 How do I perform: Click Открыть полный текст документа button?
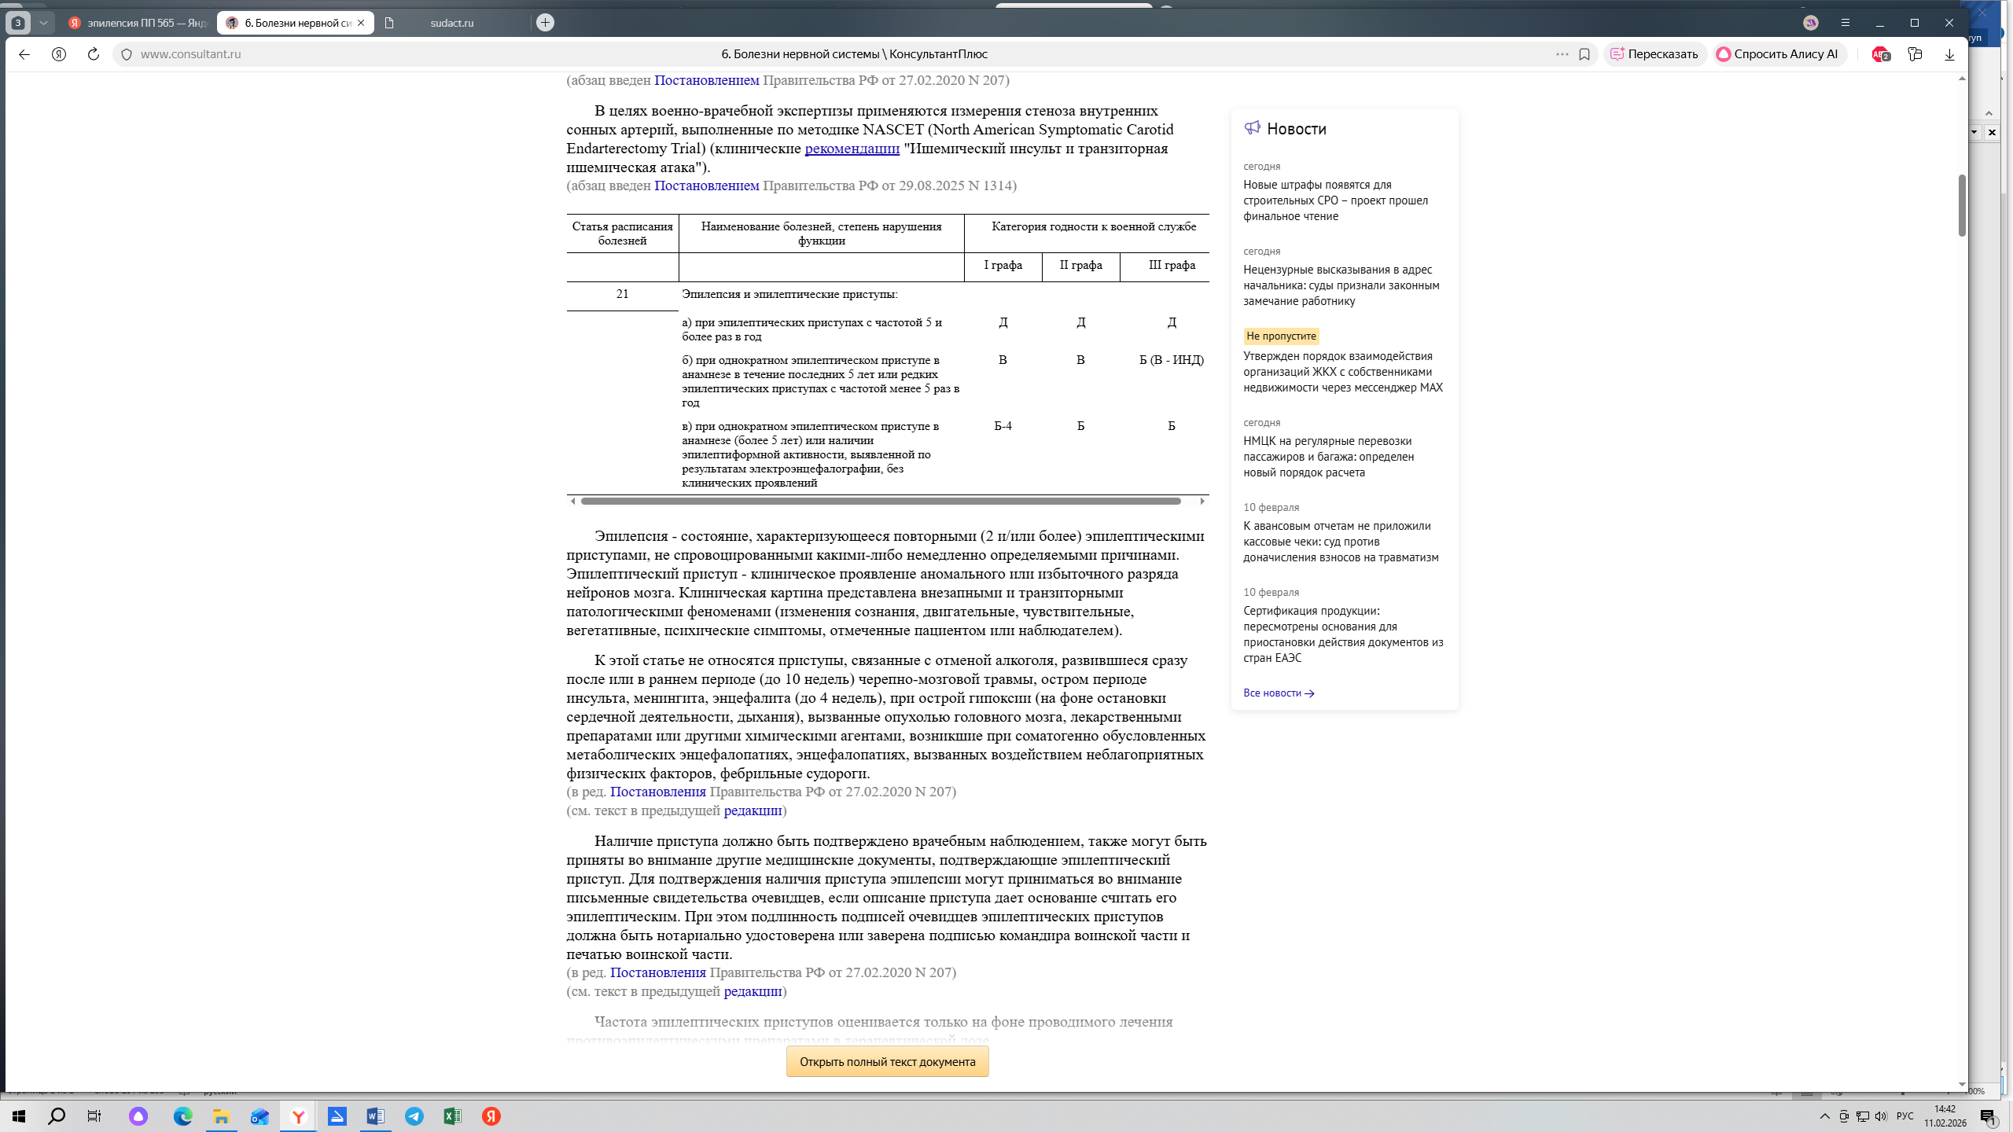(x=887, y=1062)
